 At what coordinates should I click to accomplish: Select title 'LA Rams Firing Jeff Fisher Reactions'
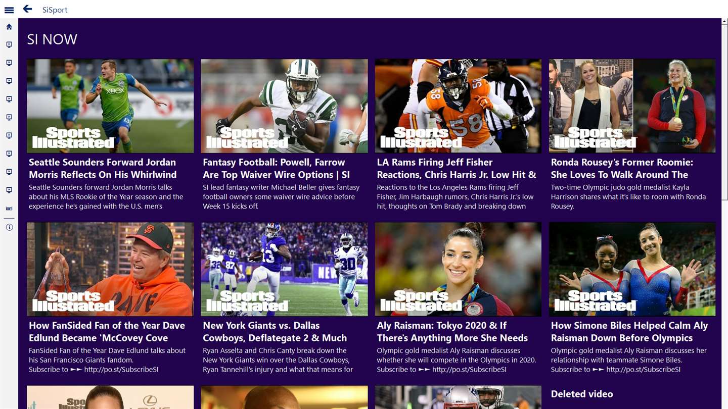click(457, 168)
